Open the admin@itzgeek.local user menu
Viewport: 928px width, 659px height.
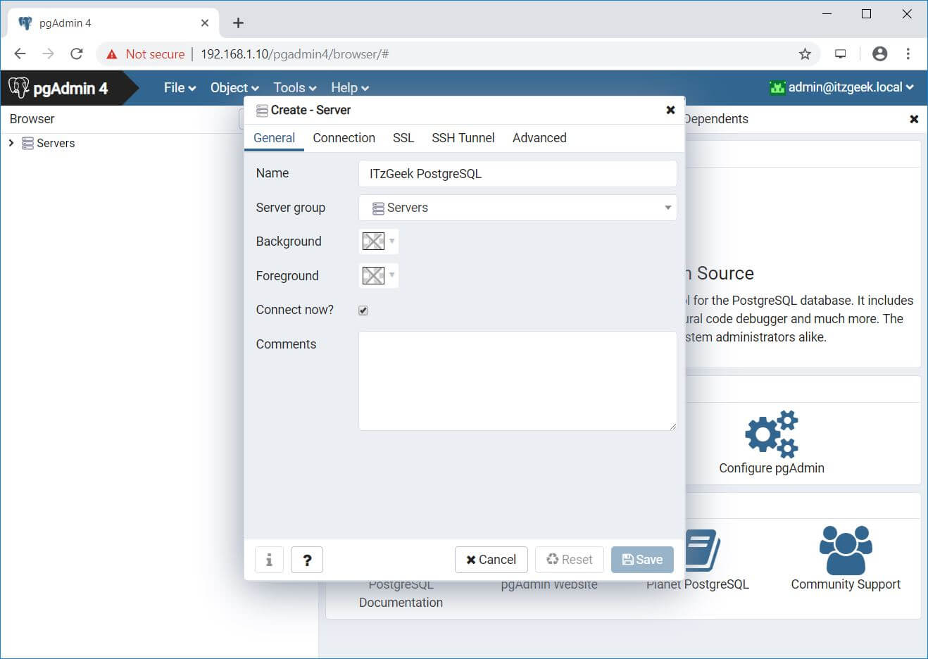[842, 87]
